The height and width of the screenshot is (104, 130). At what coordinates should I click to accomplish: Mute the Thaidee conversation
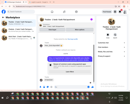tap(108, 35)
